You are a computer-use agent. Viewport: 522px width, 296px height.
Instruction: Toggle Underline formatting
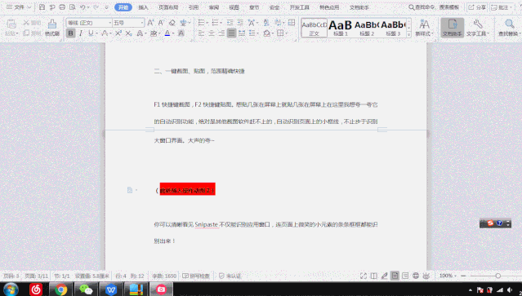tap(91, 33)
